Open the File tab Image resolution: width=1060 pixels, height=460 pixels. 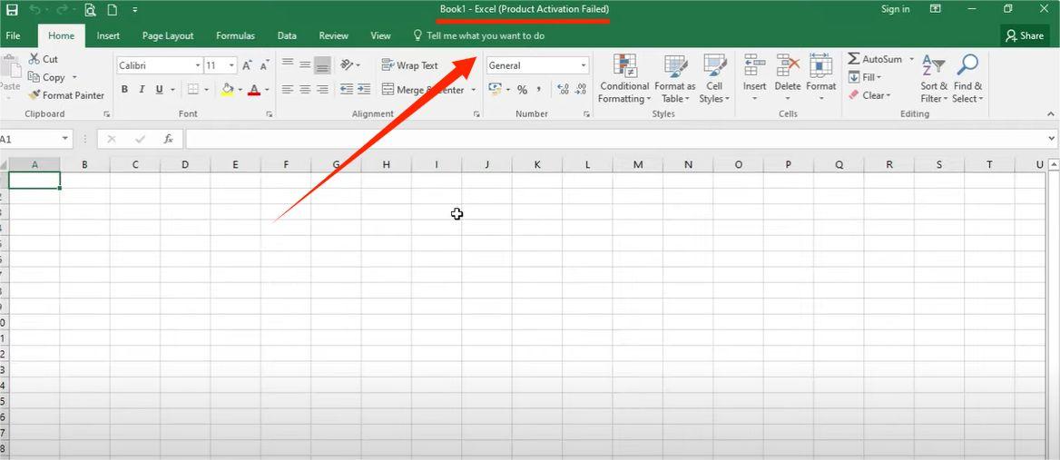[x=13, y=35]
